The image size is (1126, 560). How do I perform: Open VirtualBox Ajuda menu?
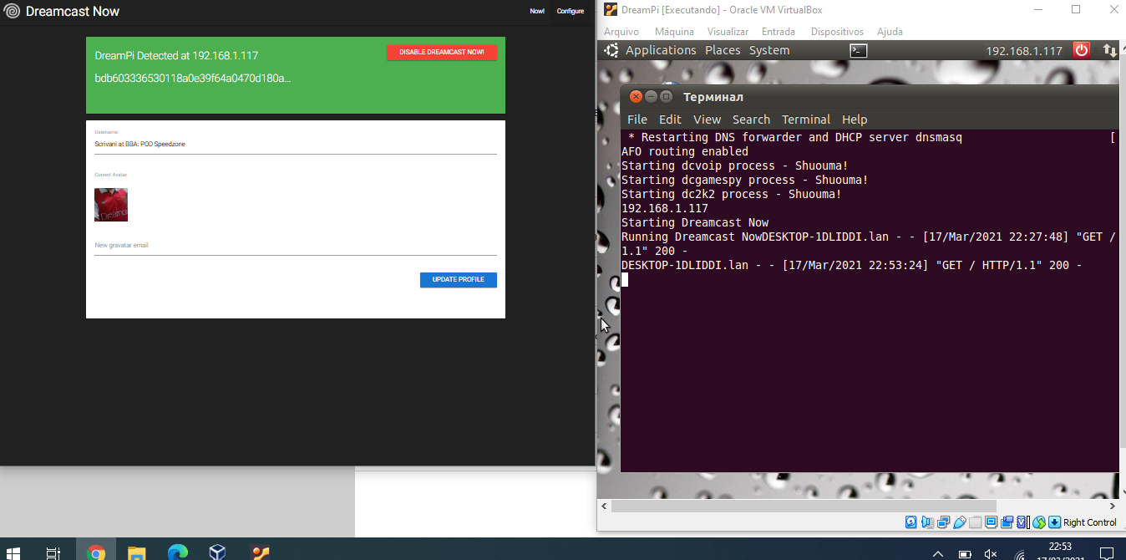pyautogui.click(x=890, y=31)
